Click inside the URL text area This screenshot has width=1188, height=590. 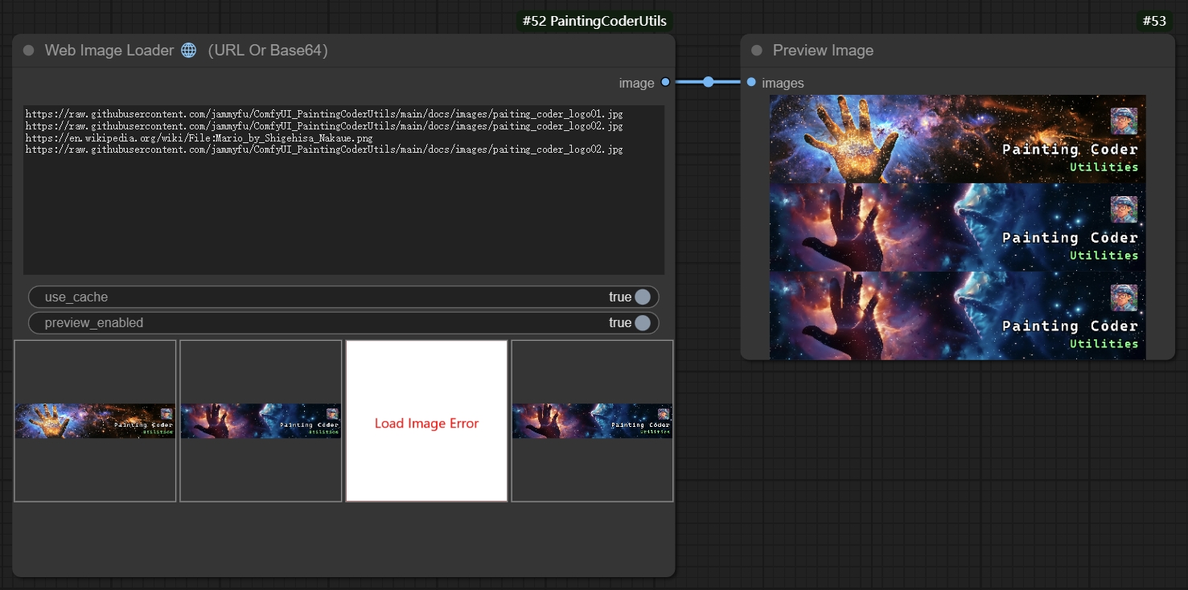pyautogui.click(x=343, y=190)
